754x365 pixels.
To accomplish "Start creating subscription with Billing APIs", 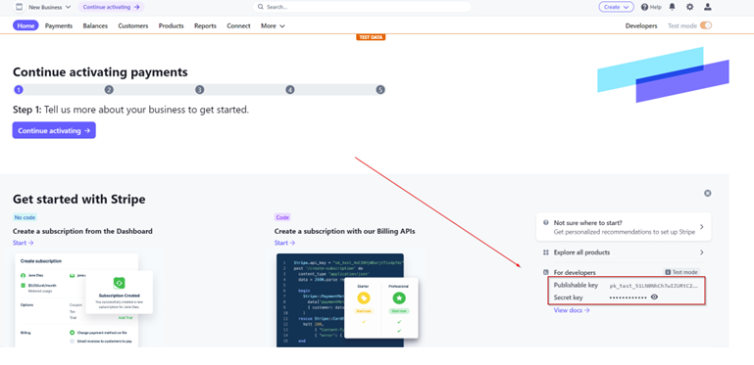I will pyautogui.click(x=284, y=243).
